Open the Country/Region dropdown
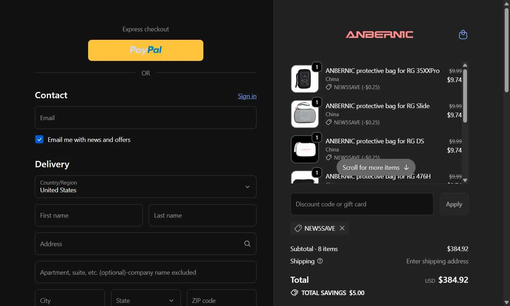The image size is (510, 306). 146,187
